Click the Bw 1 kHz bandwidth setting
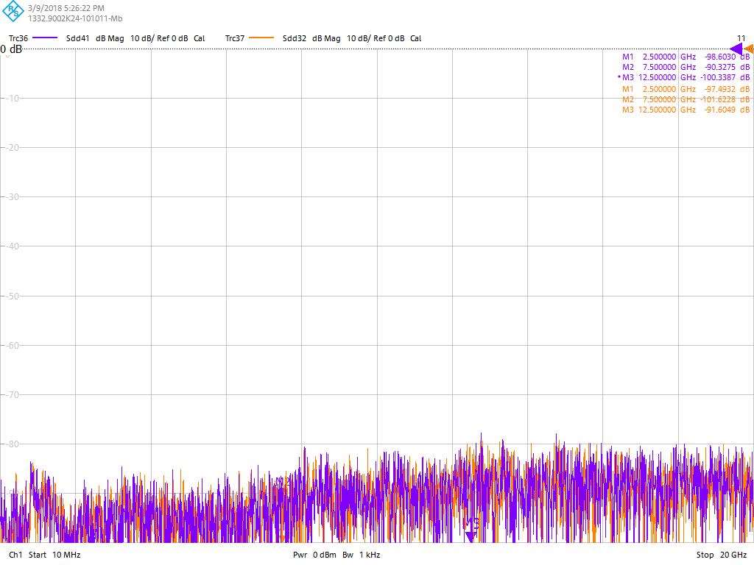This screenshot has width=754, height=565. (x=361, y=555)
